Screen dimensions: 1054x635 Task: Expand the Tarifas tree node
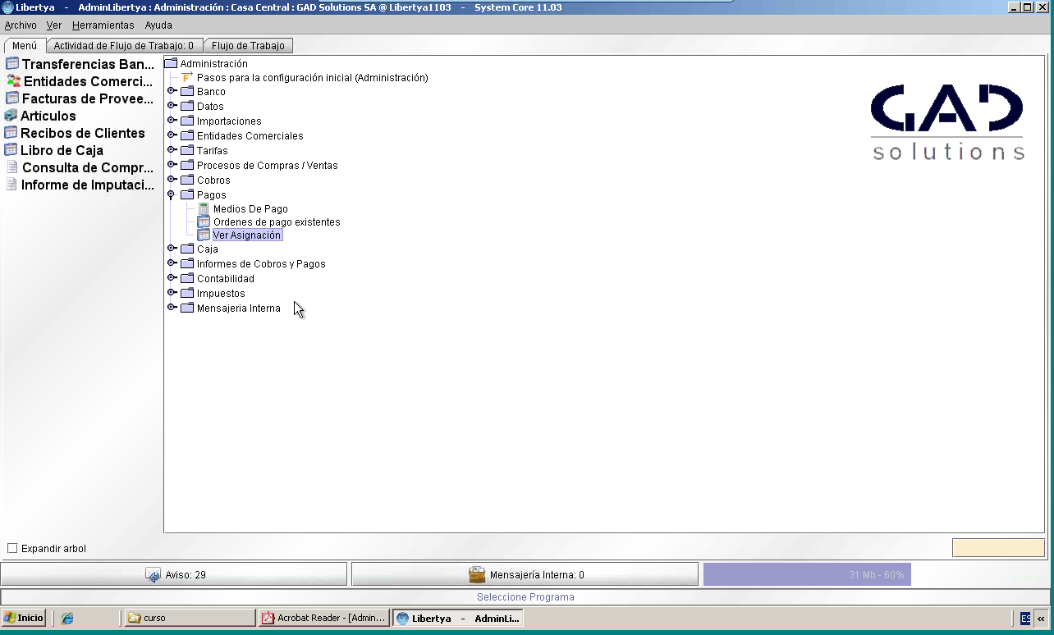(172, 150)
